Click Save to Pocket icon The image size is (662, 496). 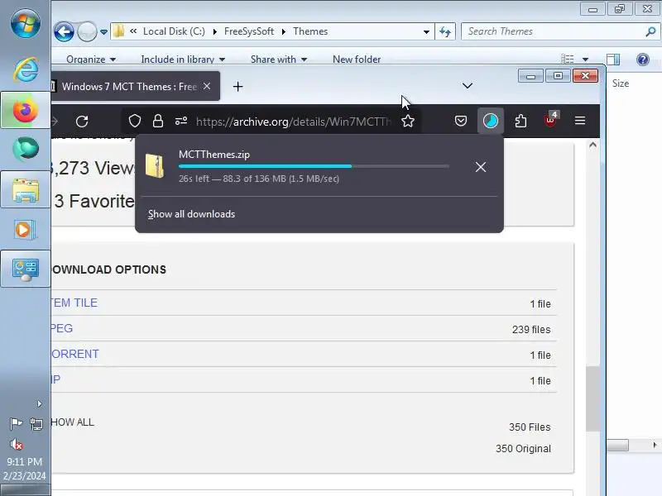461,121
